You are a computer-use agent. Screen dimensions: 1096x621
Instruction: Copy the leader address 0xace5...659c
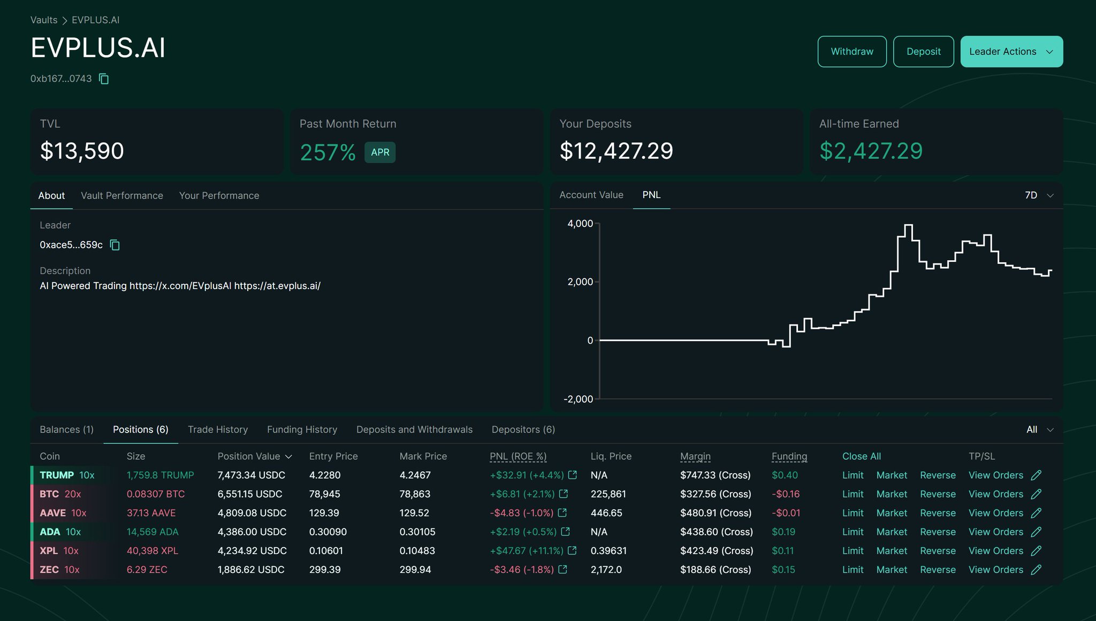pos(115,245)
